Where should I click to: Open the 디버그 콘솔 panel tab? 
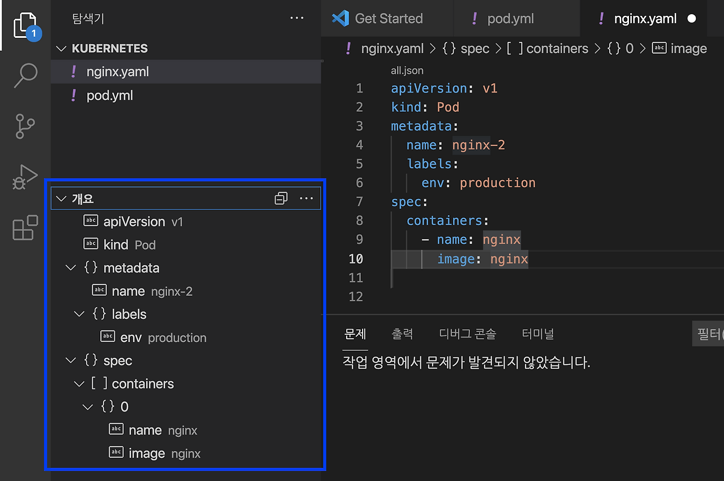tap(467, 334)
